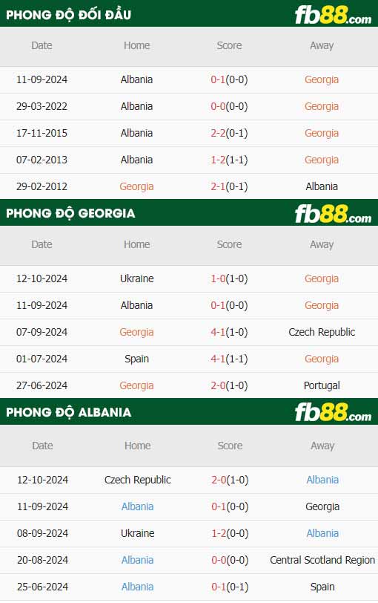Open Albania away link in Ukraine 08-09-2024 row

pyautogui.click(x=322, y=533)
